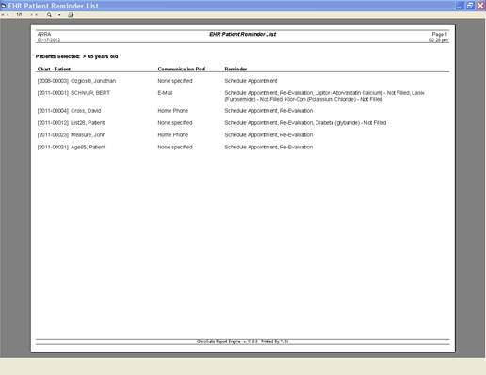Click the print report icon
The width and height of the screenshot is (486, 375).
tap(71, 15)
